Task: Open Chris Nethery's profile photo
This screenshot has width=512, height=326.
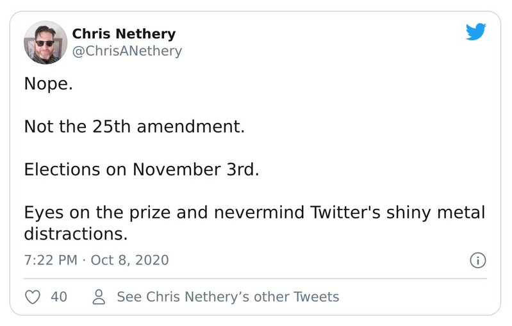Action: tap(45, 42)
